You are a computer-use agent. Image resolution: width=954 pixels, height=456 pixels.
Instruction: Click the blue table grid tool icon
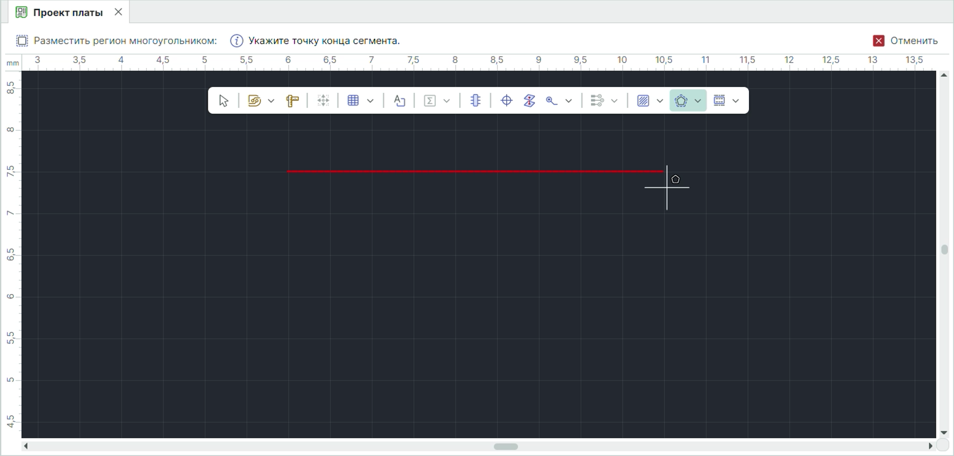pyautogui.click(x=353, y=101)
